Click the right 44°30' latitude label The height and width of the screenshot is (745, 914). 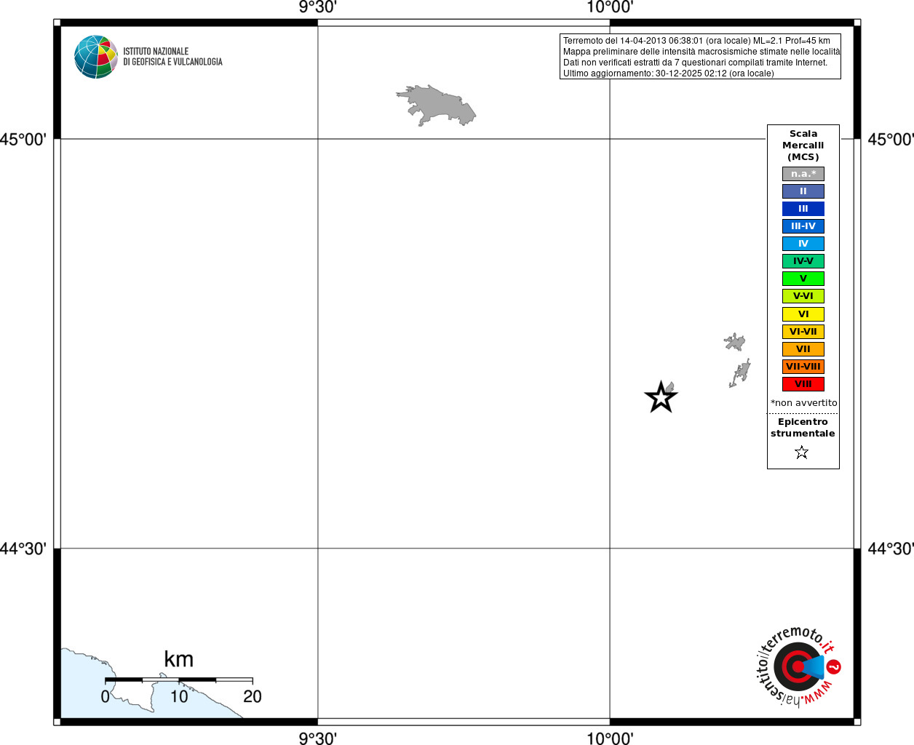[x=891, y=549]
